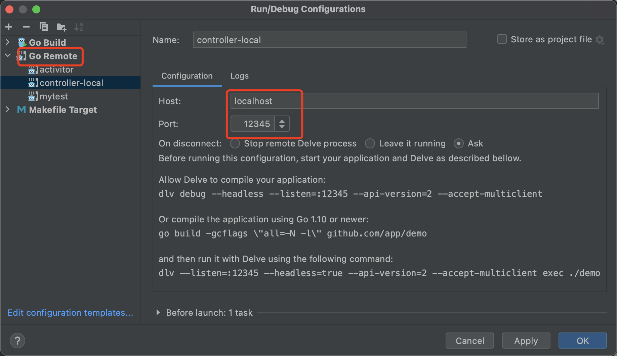Confirm with the OK button
Viewport: 617px width, 356px height.
pyautogui.click(x=583, y=341)
